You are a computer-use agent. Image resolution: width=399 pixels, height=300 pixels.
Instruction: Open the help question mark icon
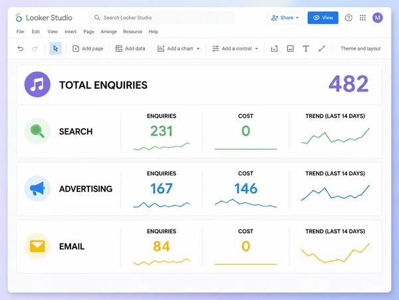tap(348, 18)
